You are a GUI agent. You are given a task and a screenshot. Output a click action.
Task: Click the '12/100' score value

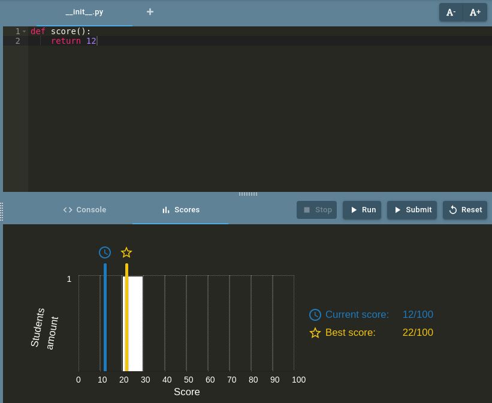pos(418,314)
